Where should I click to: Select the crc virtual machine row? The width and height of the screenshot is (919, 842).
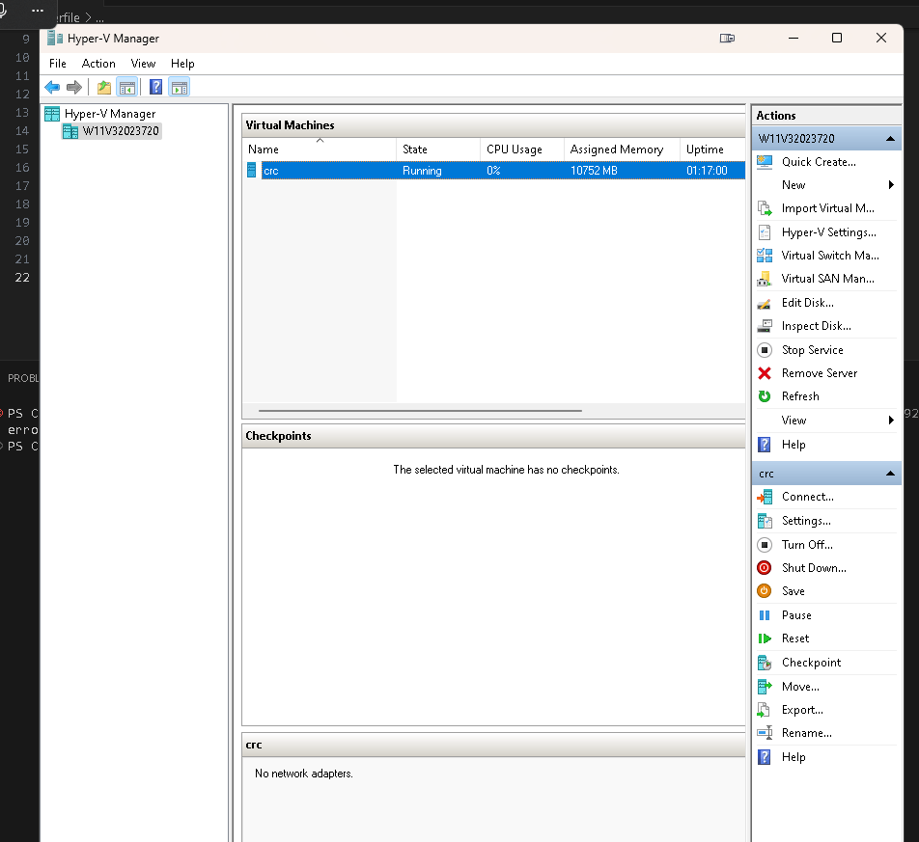coord(494,171)
